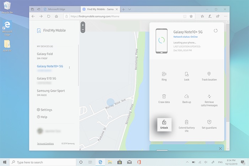Open Retrieve calls/messages
Image resolution: width=249 pixels, height=166 pixels.
(209, 101)
